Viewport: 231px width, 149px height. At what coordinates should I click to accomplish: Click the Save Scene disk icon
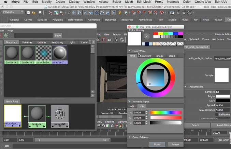(x=40, y=13)
